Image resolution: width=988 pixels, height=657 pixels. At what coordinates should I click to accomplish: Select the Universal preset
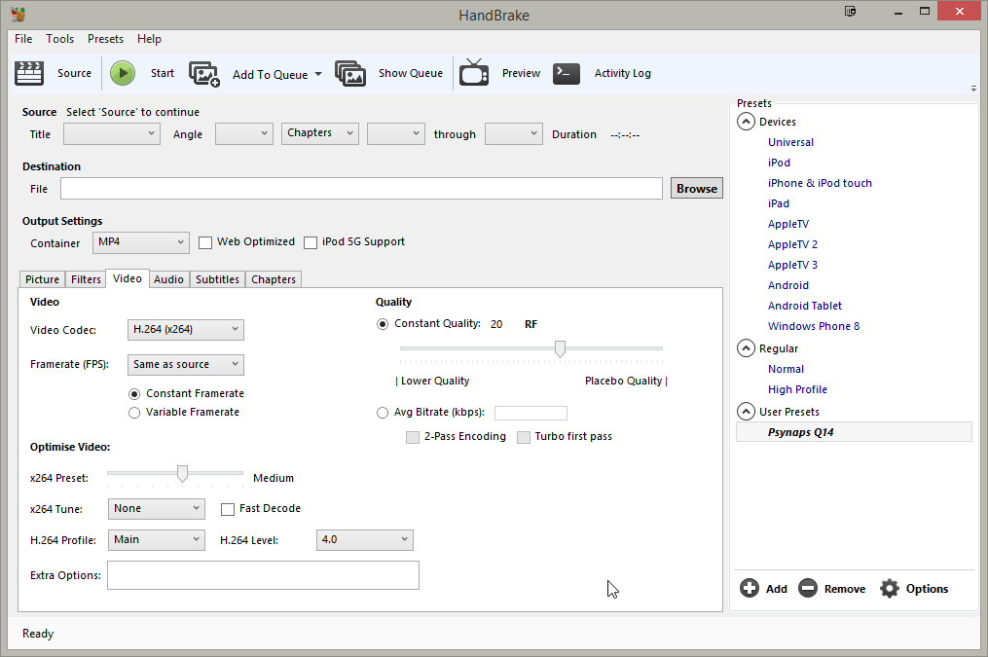coord(790,142)
